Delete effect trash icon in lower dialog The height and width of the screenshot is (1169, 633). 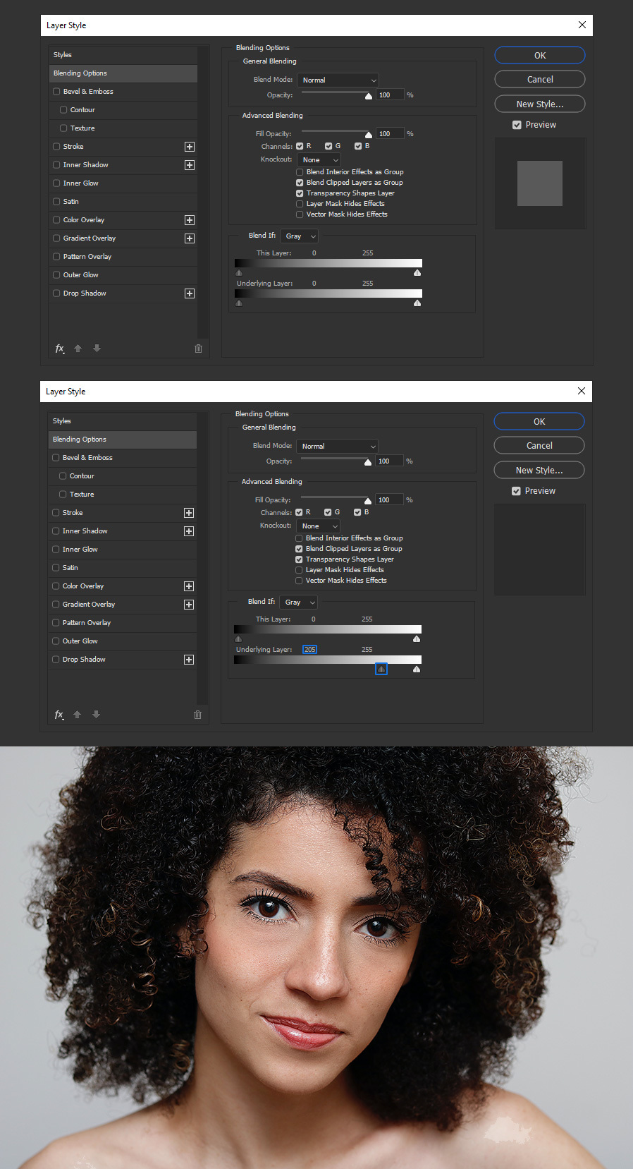pyautogui.click(x=197, y=715)
